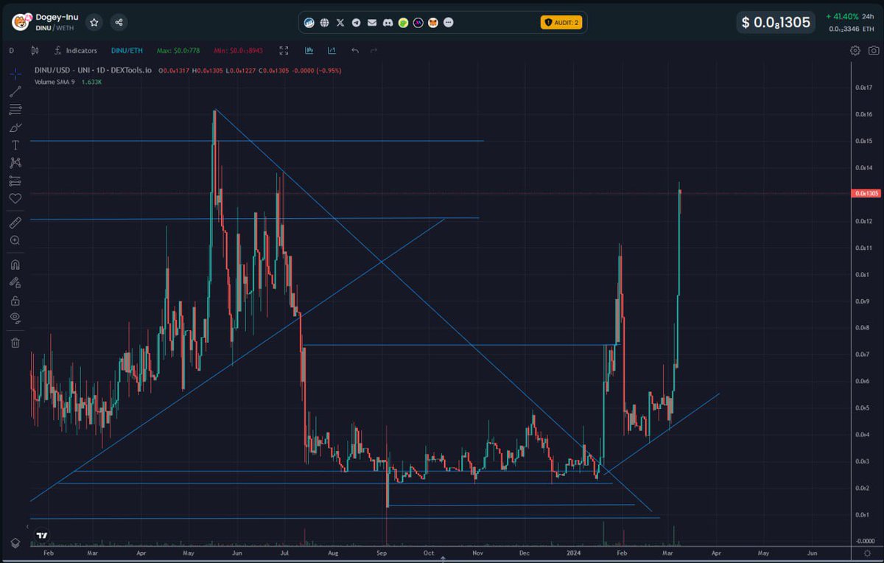884x563 pixels.
Task: Favorite Dogey-Inu using the star
Action: pyautogui.click(x=94, y=22)
